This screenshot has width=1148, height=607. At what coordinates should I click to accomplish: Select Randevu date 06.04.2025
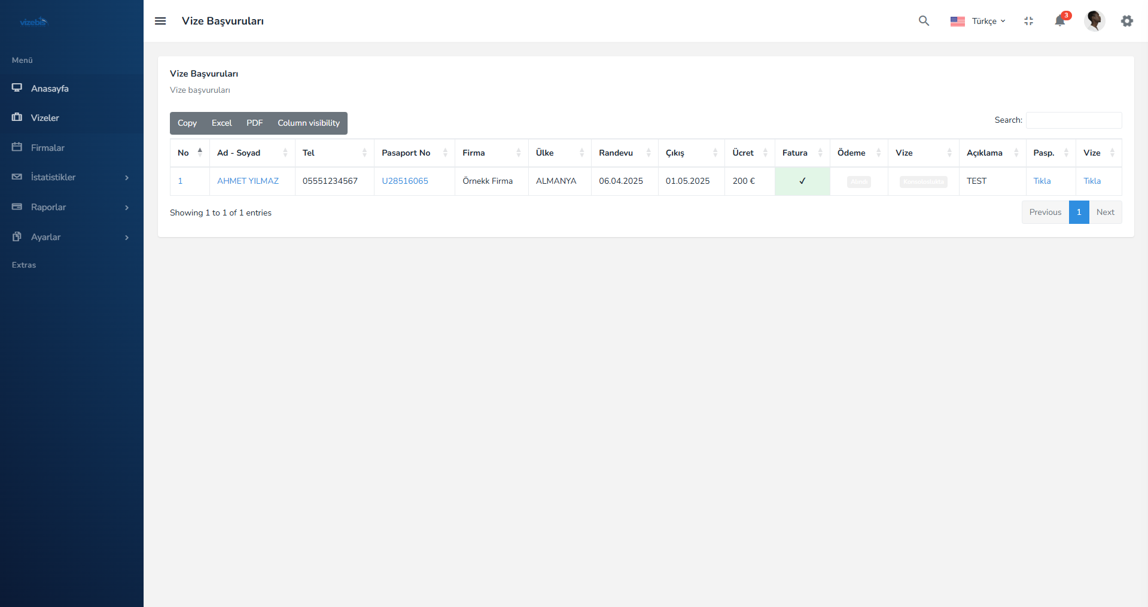[x=625, y=181]
